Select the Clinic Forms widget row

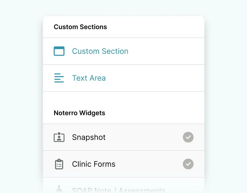(x=124, y=164)
